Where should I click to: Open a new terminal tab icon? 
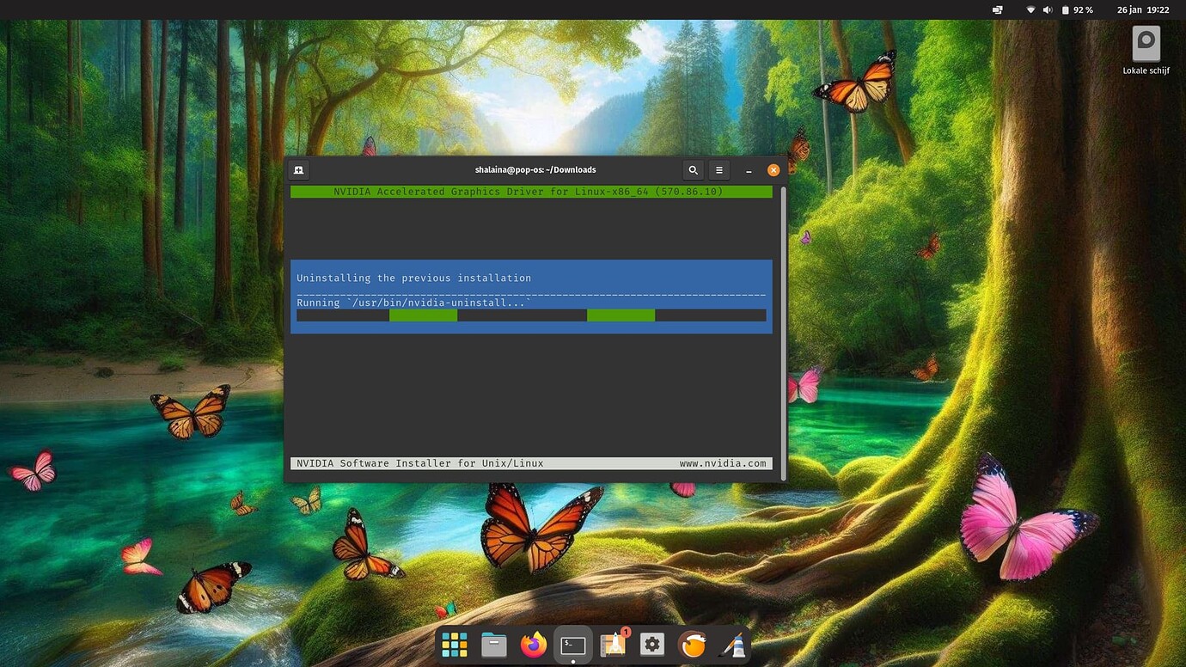point(298,169)
